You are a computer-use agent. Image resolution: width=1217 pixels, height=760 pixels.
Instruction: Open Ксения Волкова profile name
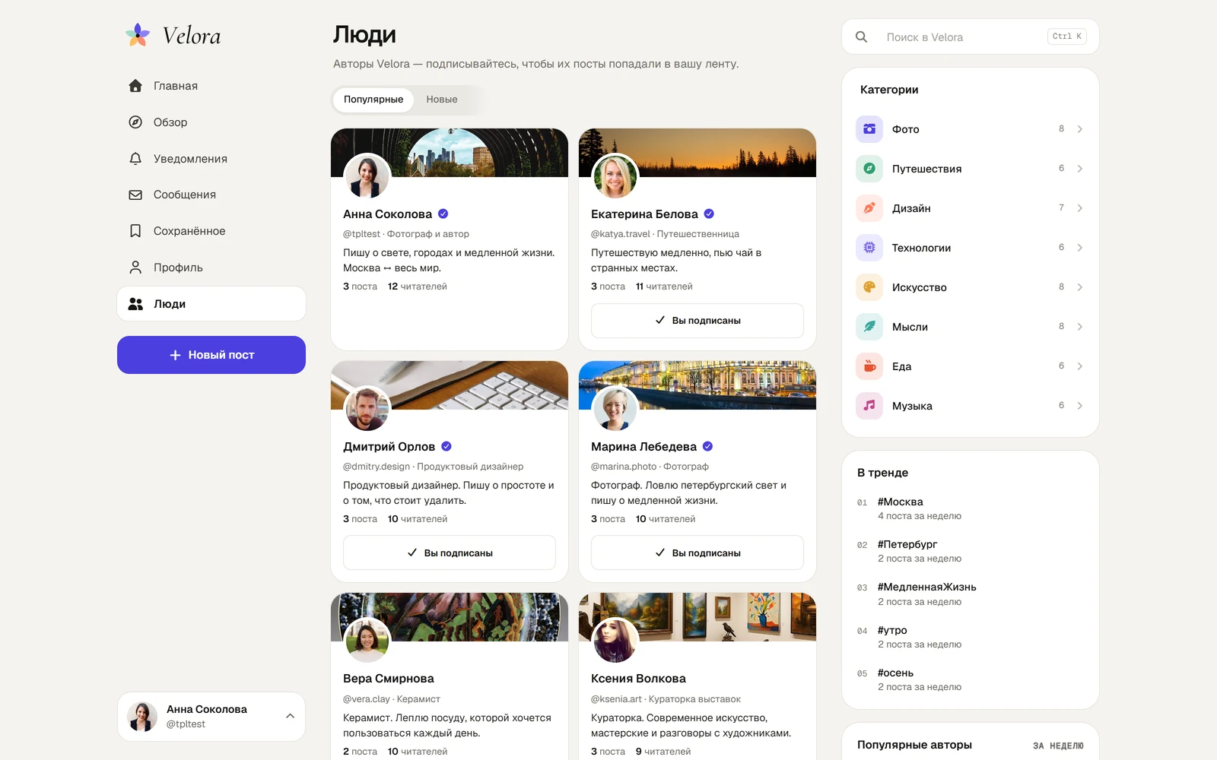pyautogui.click(x=638, y=679)
